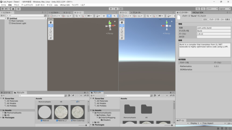The image size is (232, 130).
Task: Open the ファイル menu
Action: [x=3, y=5]
